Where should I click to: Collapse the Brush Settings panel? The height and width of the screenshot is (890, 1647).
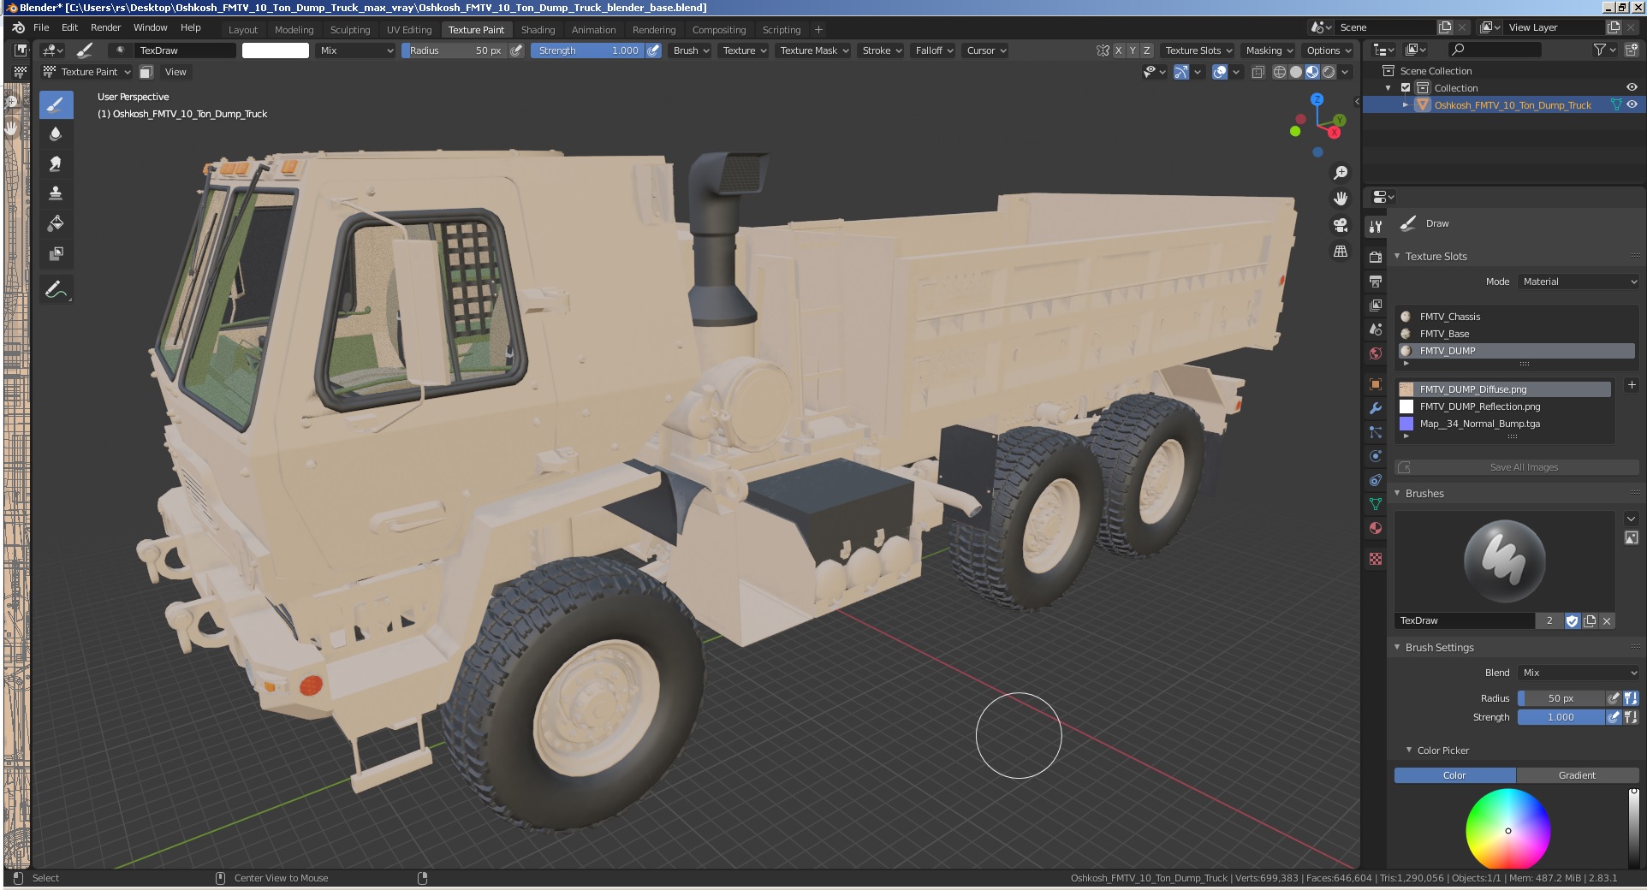coord(1398,647)
